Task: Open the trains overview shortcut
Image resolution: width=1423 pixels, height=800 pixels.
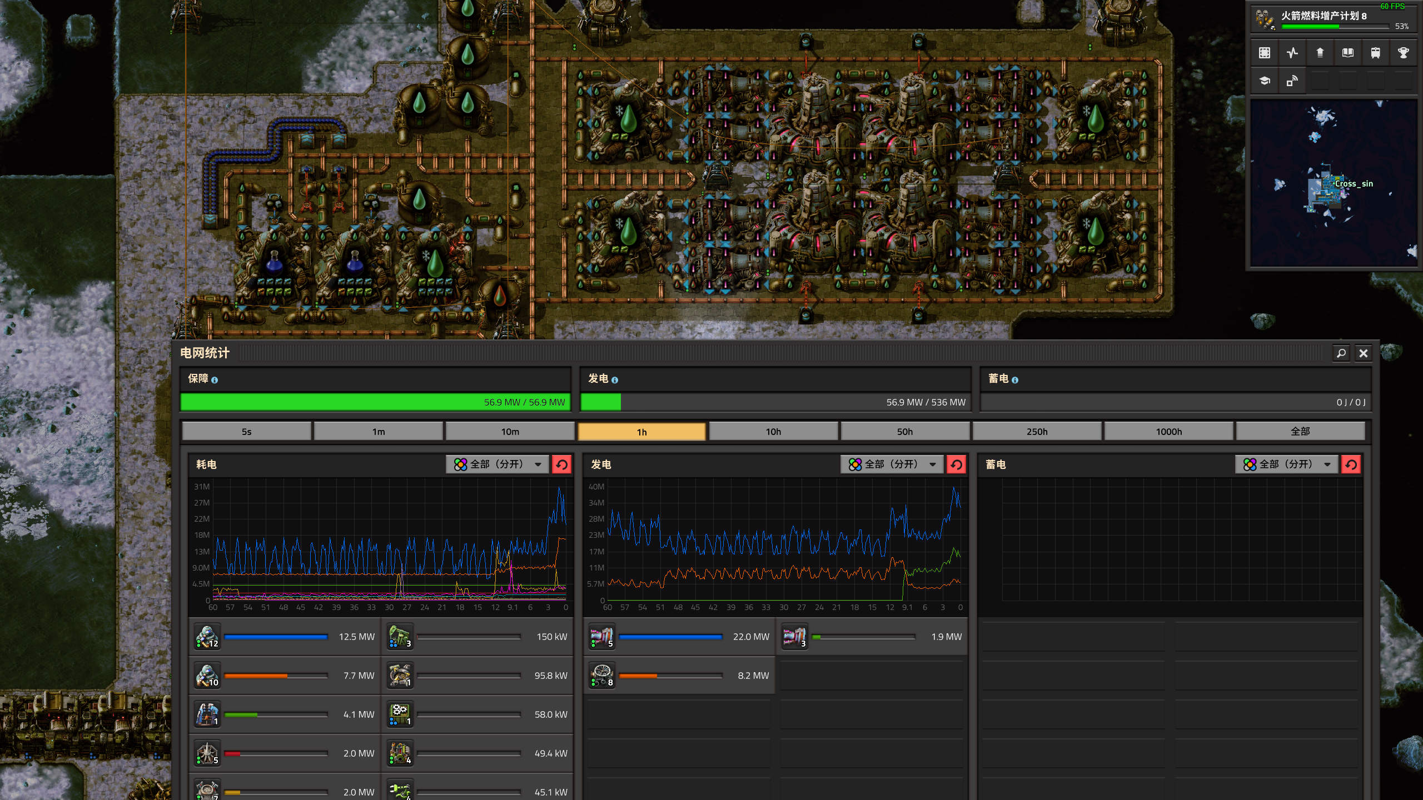Action: pos(1376,53)
